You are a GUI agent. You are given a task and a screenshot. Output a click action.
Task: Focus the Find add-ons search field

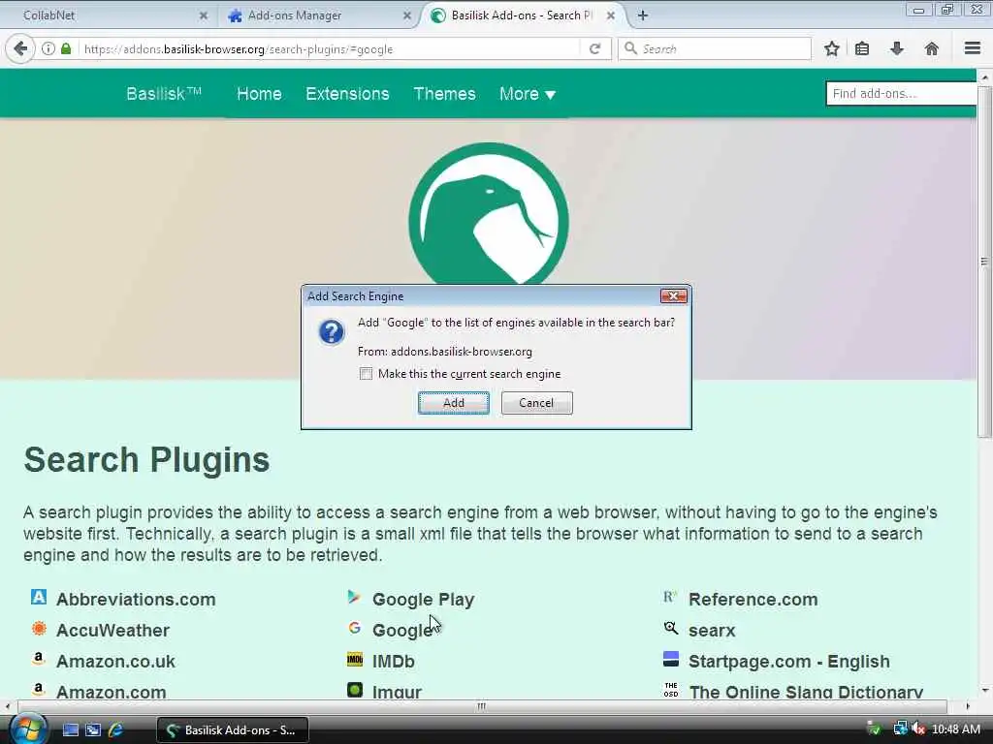[901, 94]
